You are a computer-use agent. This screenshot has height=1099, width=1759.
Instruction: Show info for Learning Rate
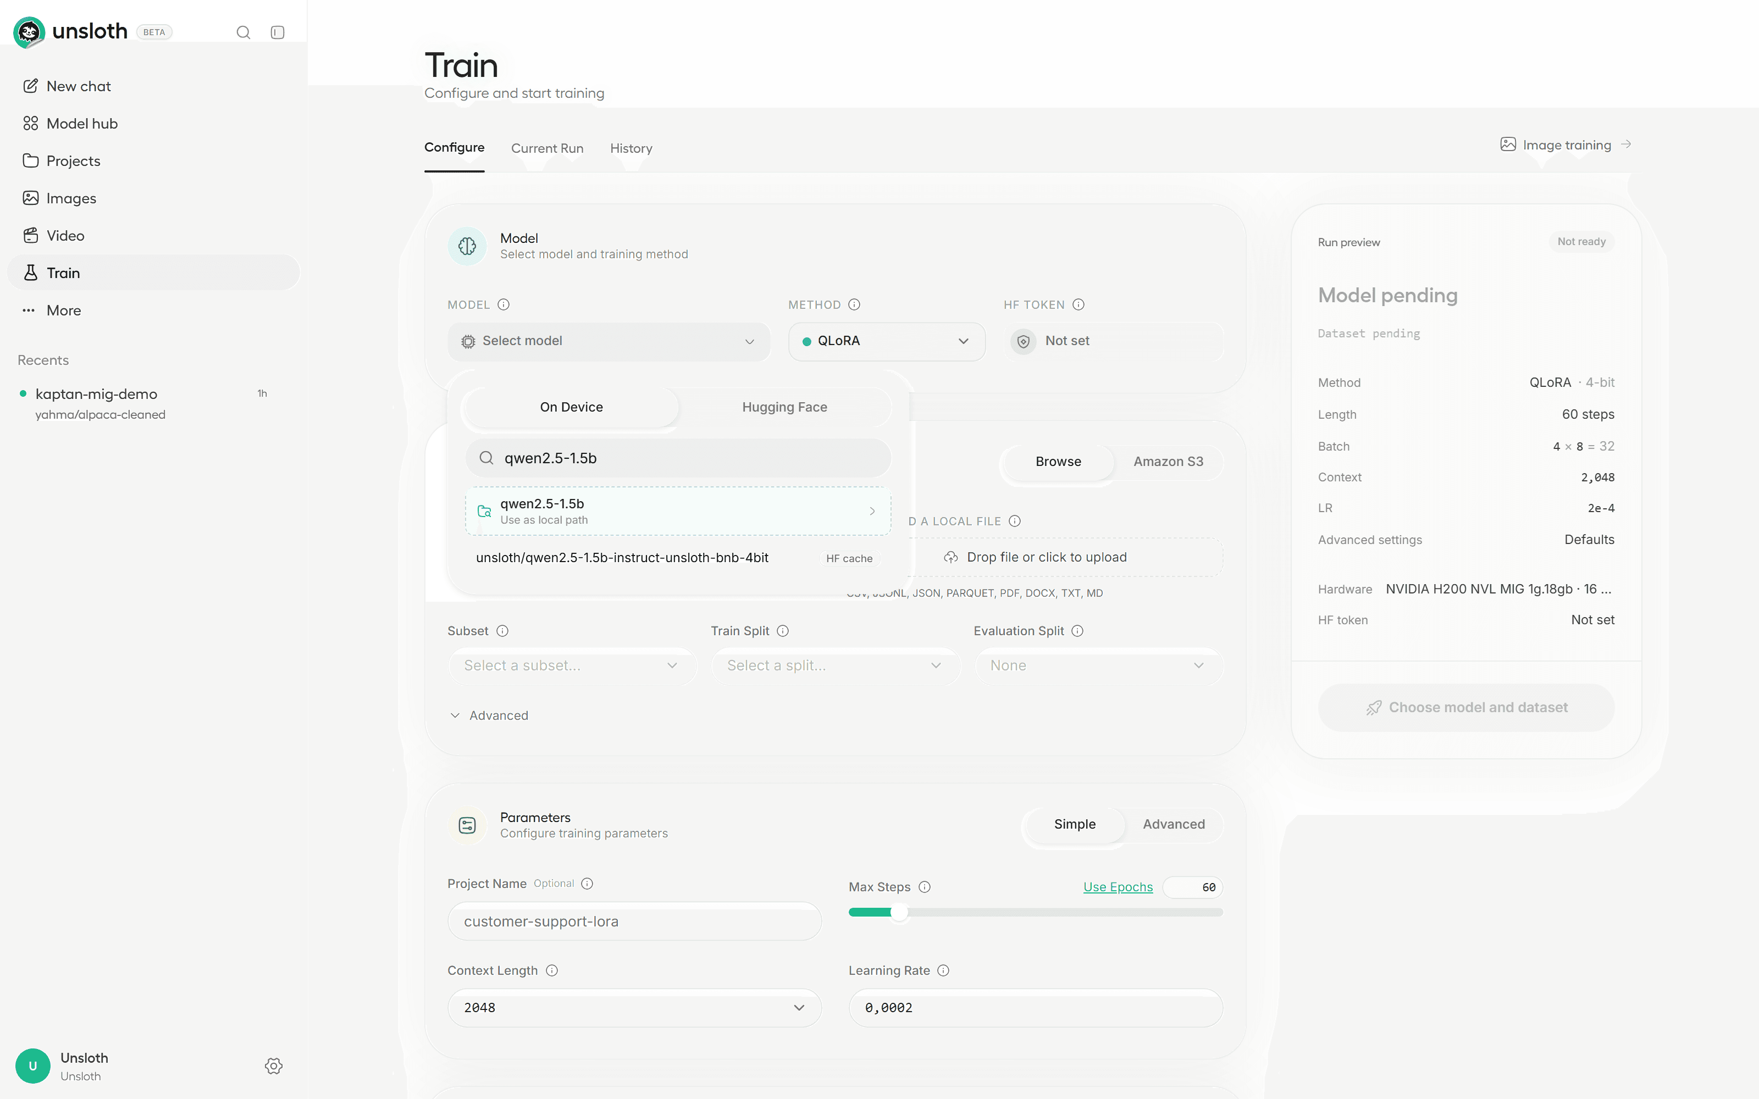click(x=943, y=970)
